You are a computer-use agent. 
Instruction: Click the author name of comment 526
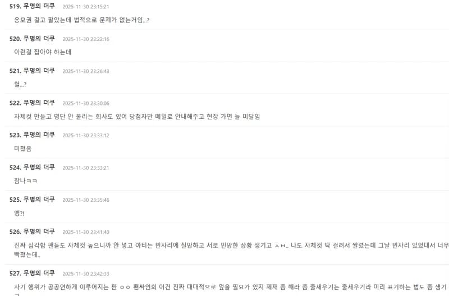click(x=39, y=232)
